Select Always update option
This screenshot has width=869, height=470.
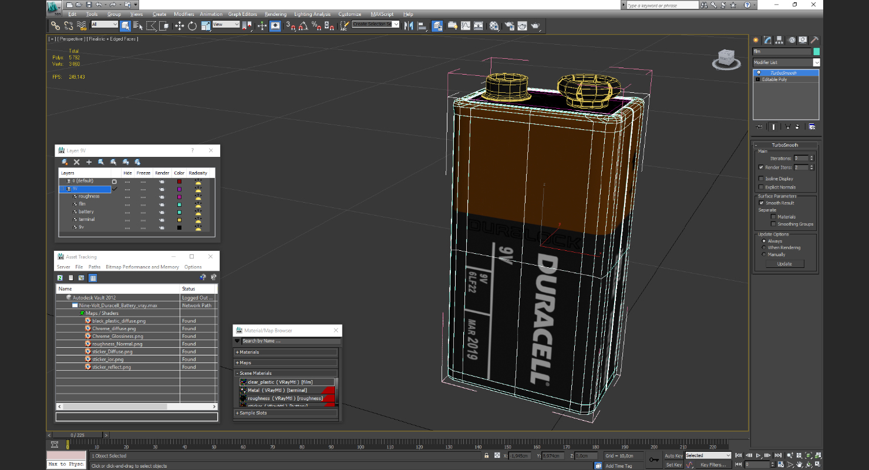pos(764,241)
